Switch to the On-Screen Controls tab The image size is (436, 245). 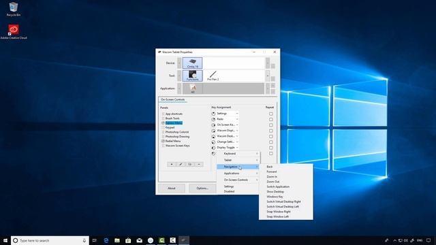[x=172, y=99]
